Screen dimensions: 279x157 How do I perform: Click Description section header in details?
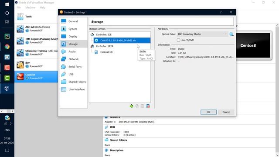[116, 150]
